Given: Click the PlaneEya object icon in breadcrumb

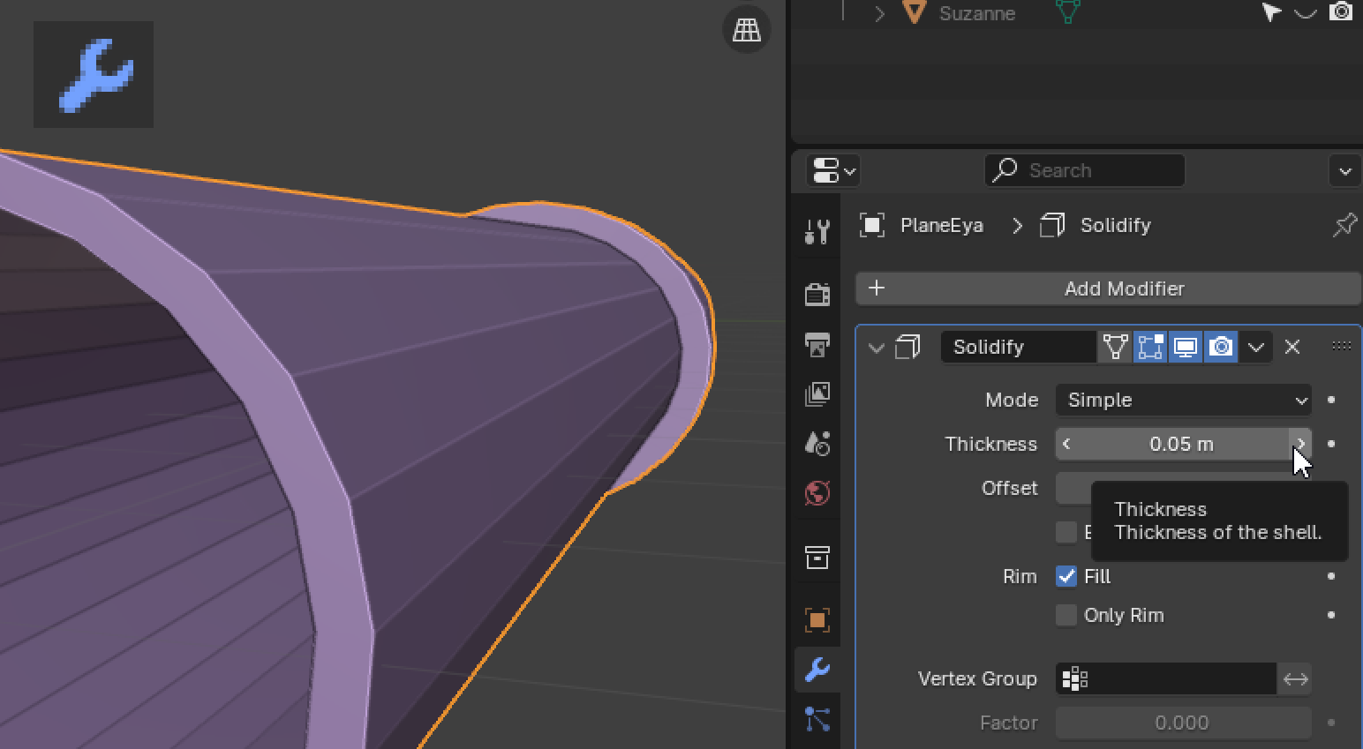Looking at the screenshot, I should (x=872, y=225).
